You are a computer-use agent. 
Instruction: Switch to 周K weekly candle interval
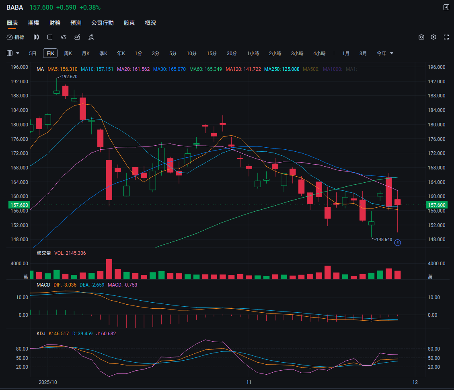click(x=68, y=53)
